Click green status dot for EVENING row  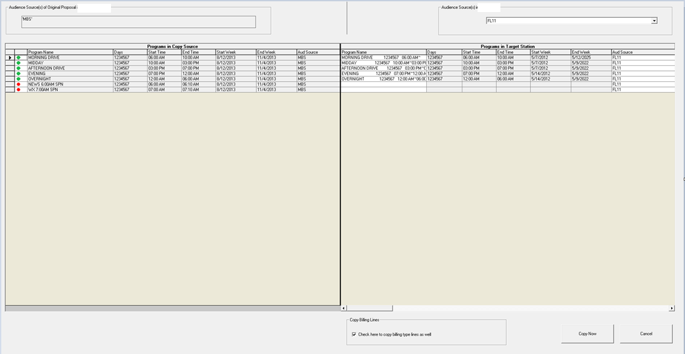tap(19, 74)
